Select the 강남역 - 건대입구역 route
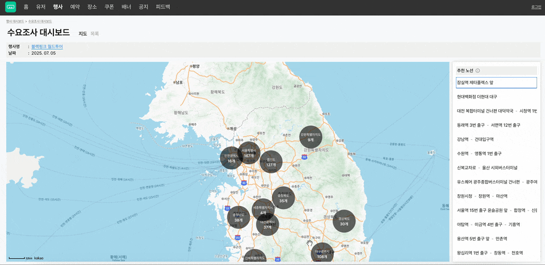Screen dimensions: 545x265 496,139
